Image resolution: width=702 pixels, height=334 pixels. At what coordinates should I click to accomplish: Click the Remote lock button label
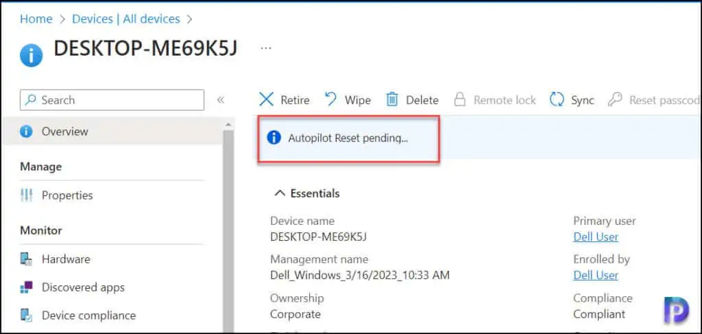point(505,100)
